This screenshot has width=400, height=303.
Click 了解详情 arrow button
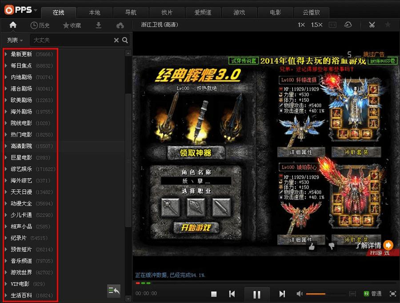(x=388, y=245)
